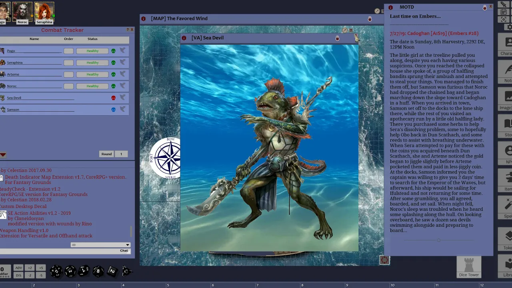Click the red info icon on Sea Devil window
The width and height of the screenshot is (512, 288).
click(184, 38)
